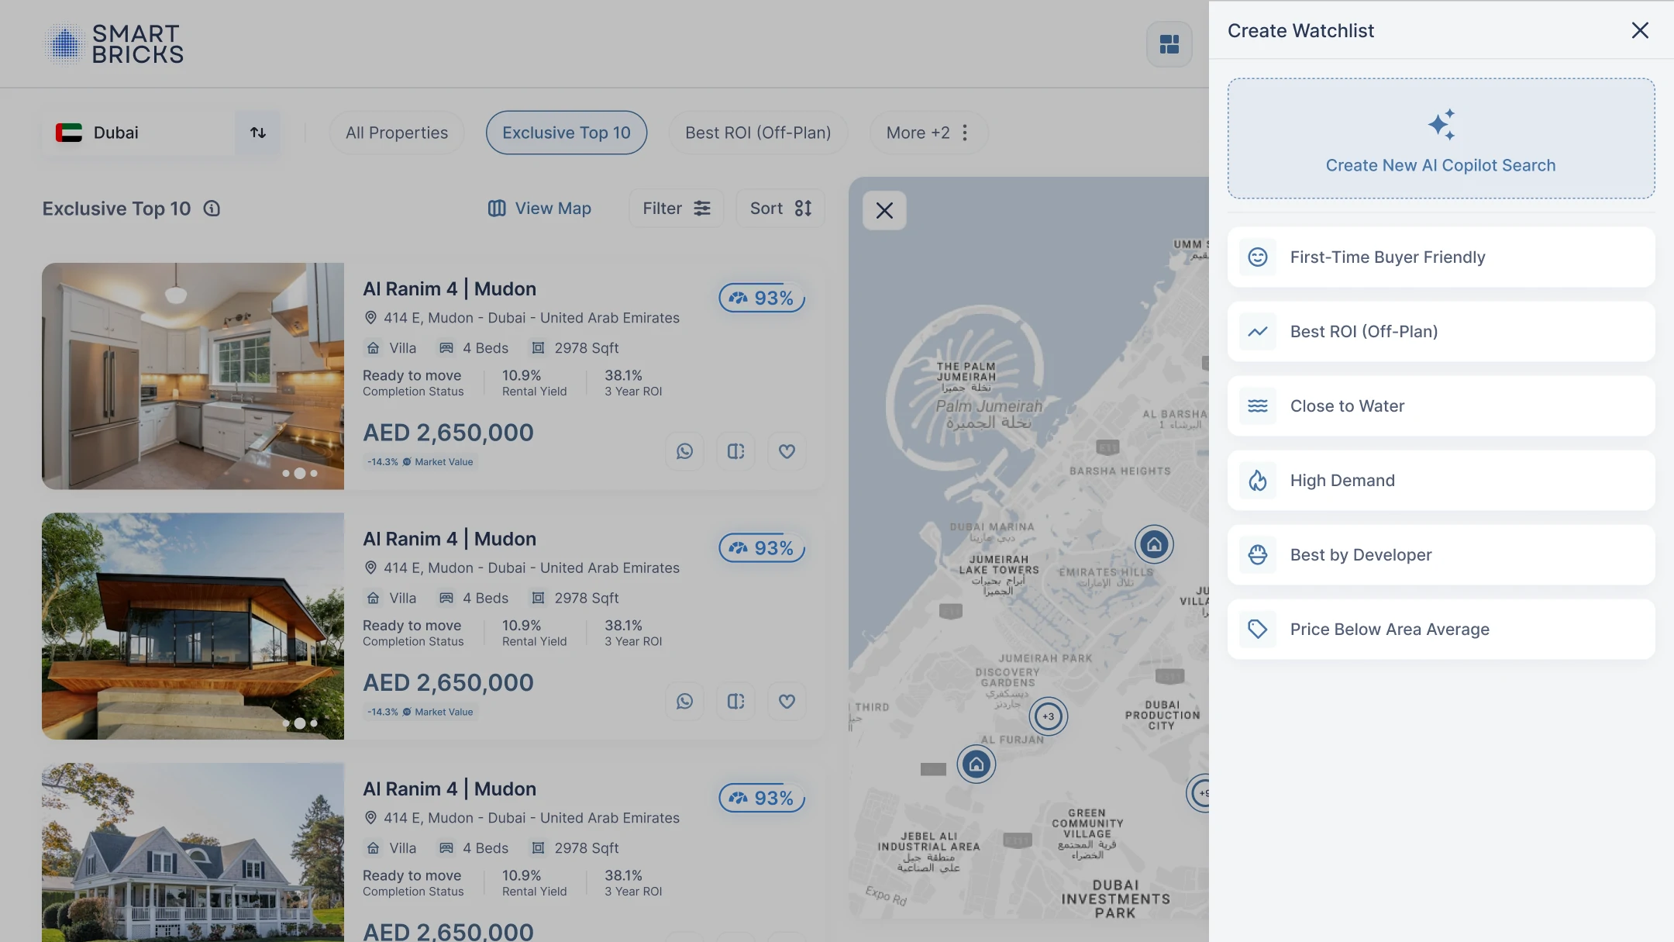Open first listing title Al Ranim 4 | Mudon

(449, 289)
